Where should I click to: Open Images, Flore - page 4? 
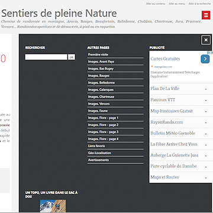(x=115, y=139)
